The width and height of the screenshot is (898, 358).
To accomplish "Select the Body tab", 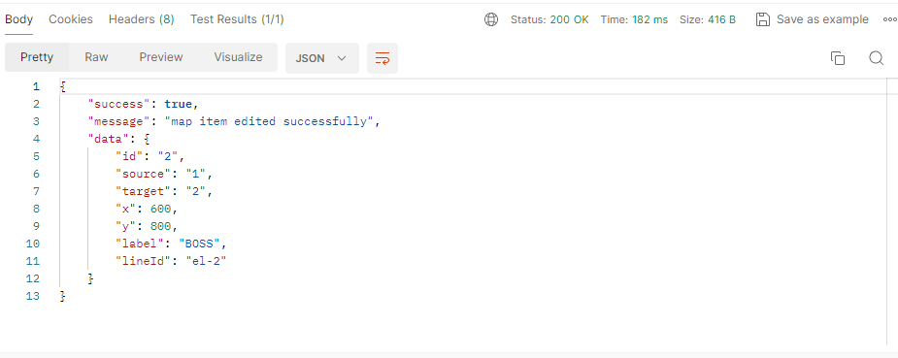I will [18, 19].
